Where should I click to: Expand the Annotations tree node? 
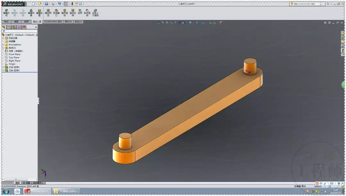pos(3,45)
